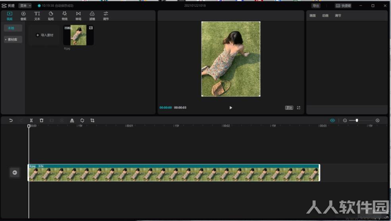Toggle timeline snapping magnet icon

(x=333, y=121)
